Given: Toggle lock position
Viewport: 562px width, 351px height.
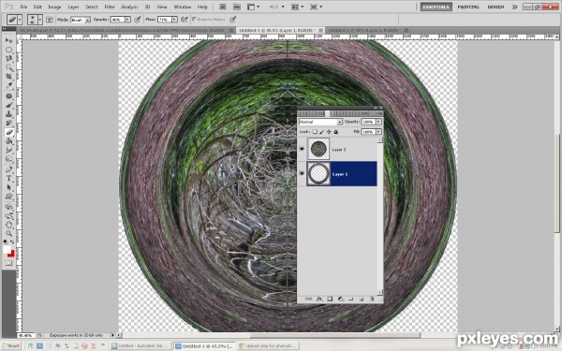Looking at the screenshot, I should [x=329, y=132].
